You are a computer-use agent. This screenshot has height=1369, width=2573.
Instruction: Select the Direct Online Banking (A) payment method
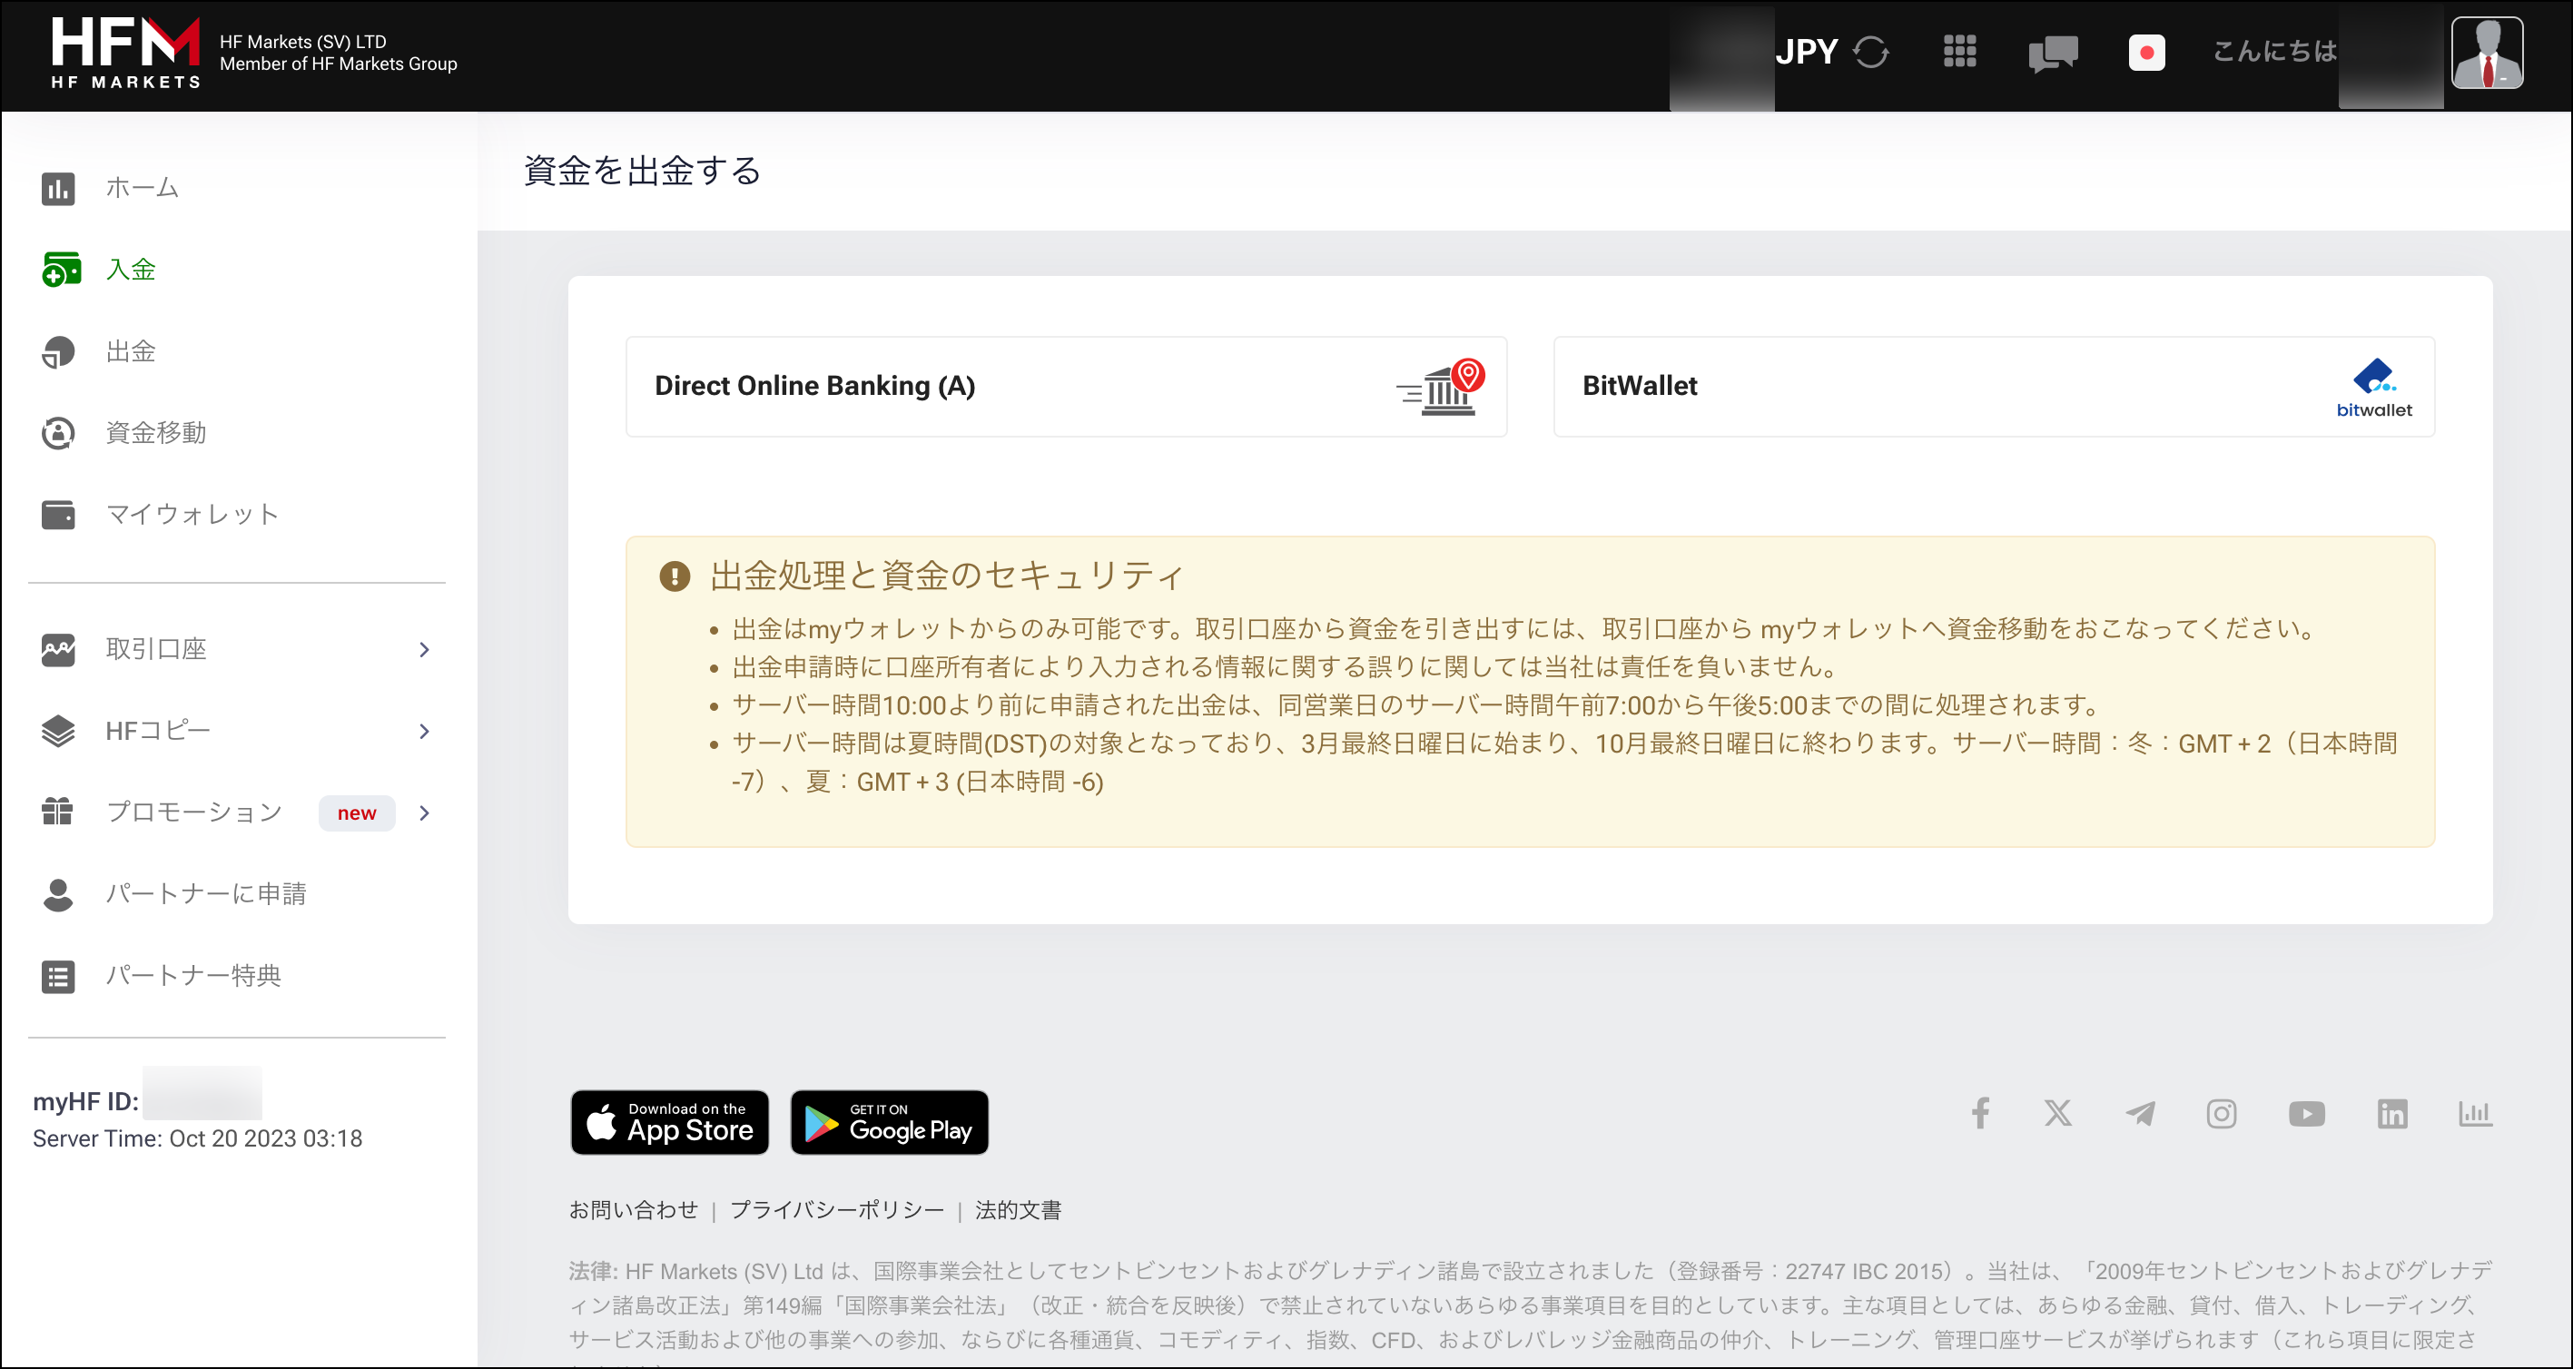pyautogui.click(x=1065, y=387)
